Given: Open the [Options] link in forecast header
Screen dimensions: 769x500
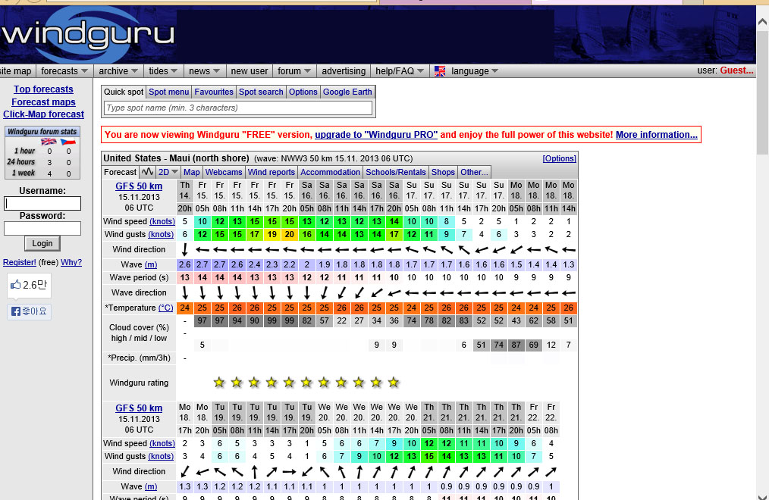Looking at the screenshot, I should click(x=559, y=158).
